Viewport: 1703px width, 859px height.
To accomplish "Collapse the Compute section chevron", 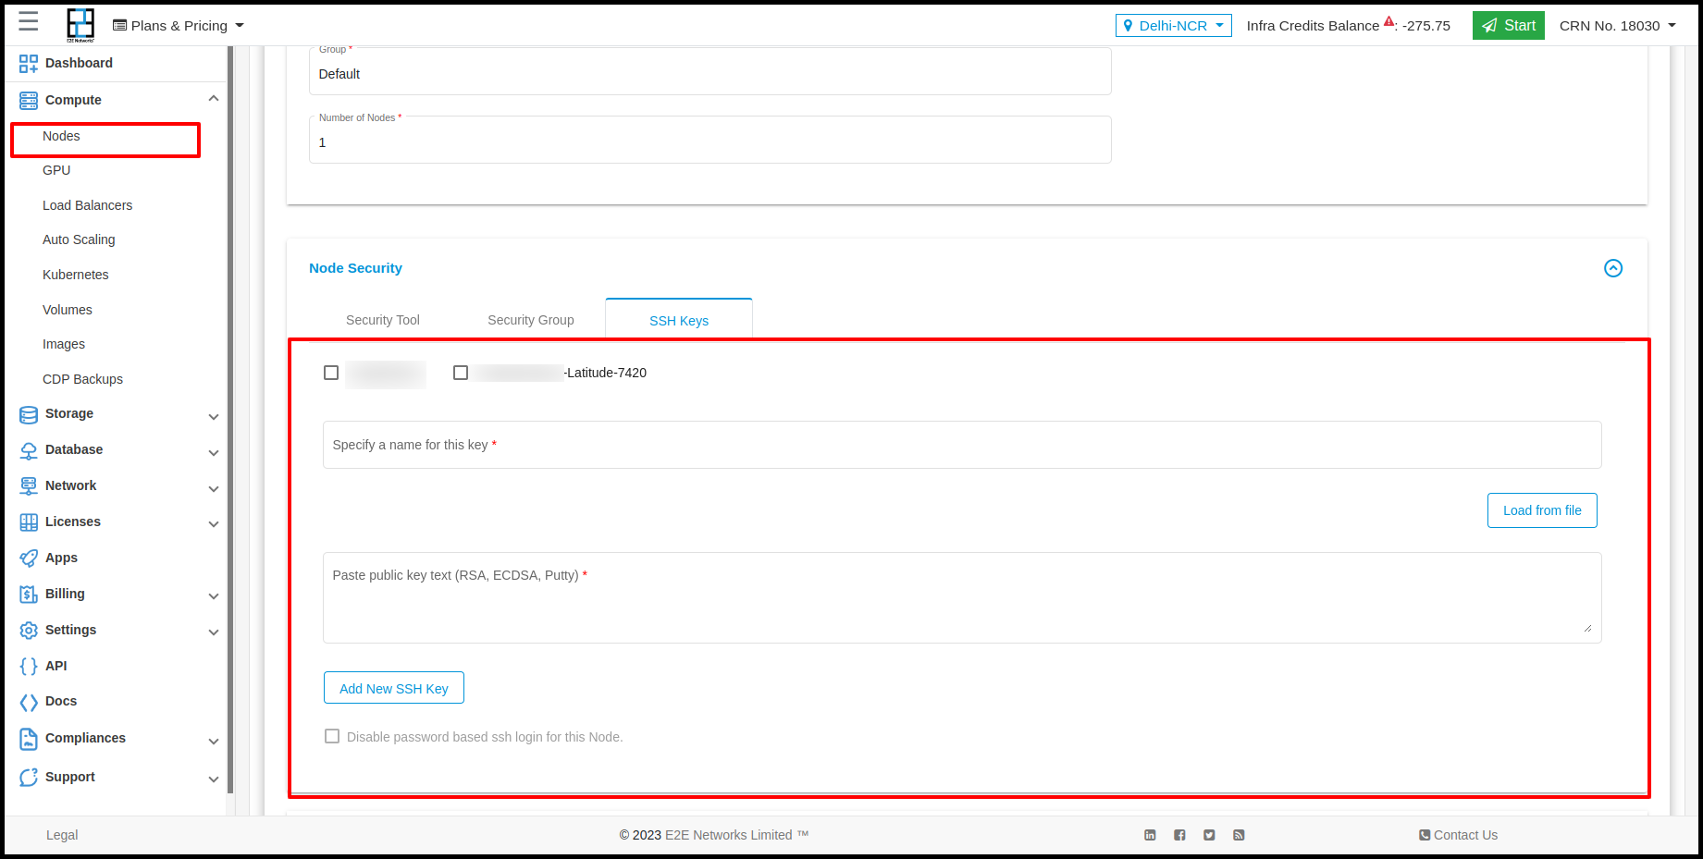I will click(214, 99).
